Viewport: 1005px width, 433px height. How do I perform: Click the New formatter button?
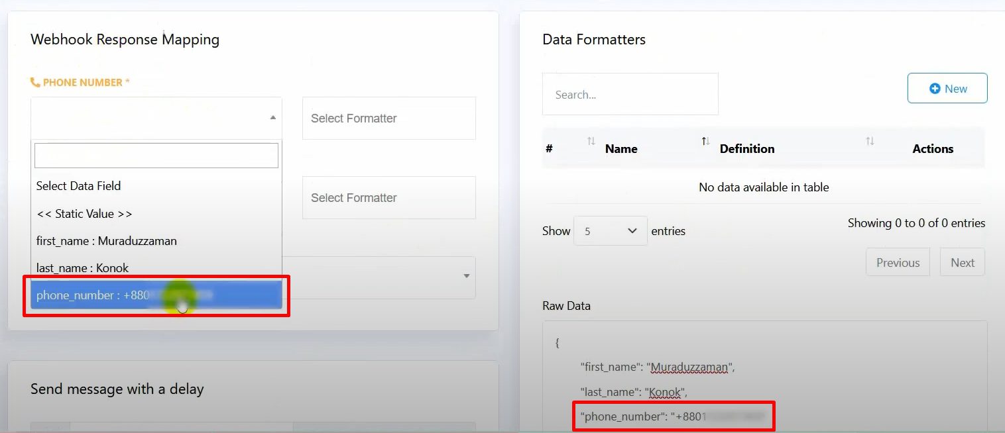[947, 89]
